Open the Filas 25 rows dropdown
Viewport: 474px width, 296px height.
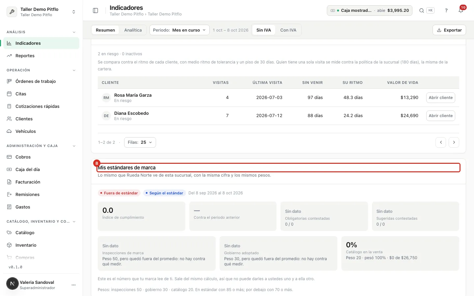[140, 142]
